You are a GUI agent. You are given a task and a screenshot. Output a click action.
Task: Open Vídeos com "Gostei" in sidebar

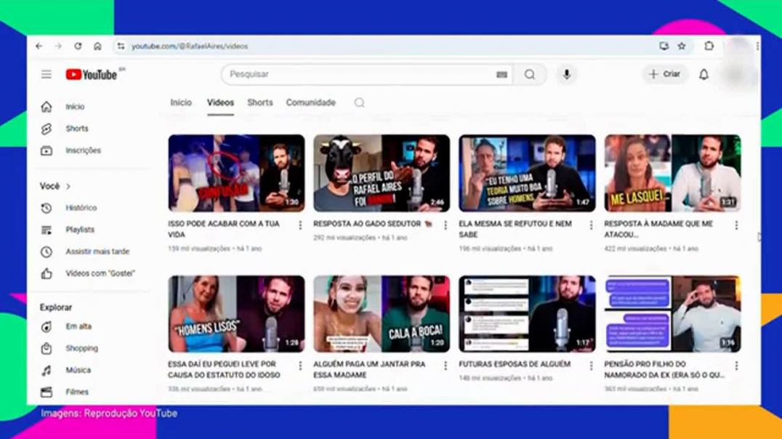coord(100,274)
